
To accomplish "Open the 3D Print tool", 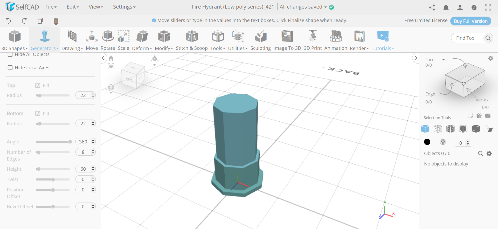I will [x=313, y=40].
